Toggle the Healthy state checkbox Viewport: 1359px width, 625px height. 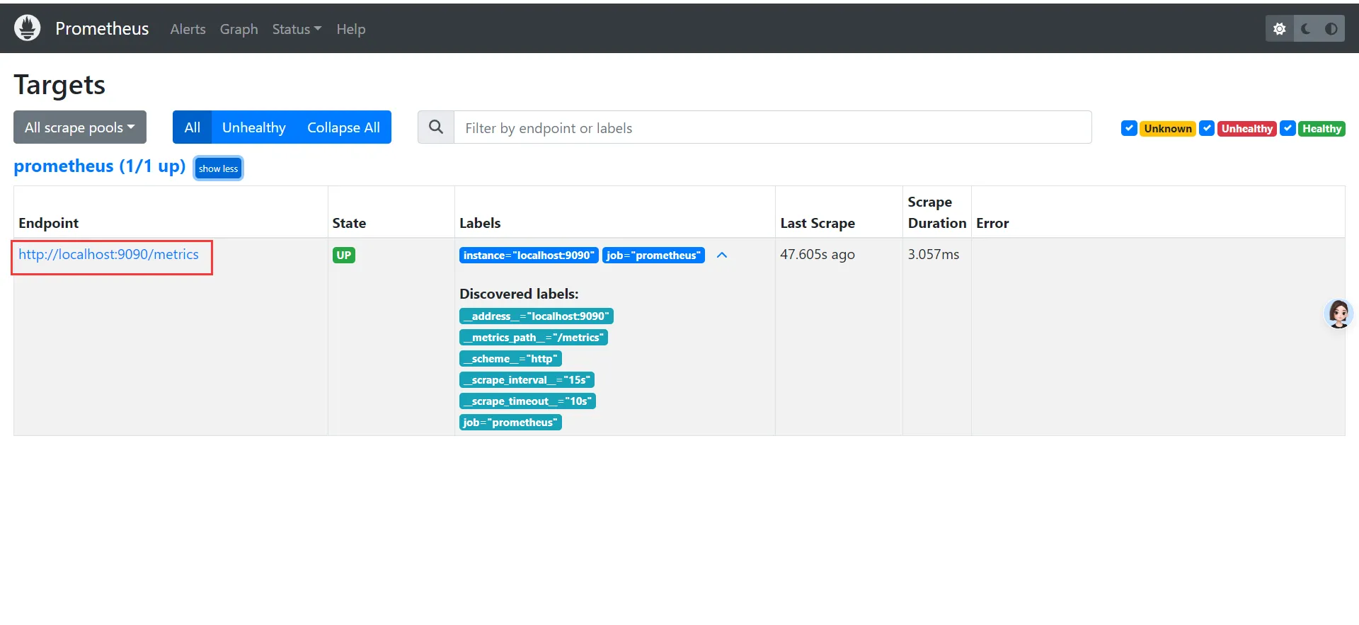coord(1288,128)
